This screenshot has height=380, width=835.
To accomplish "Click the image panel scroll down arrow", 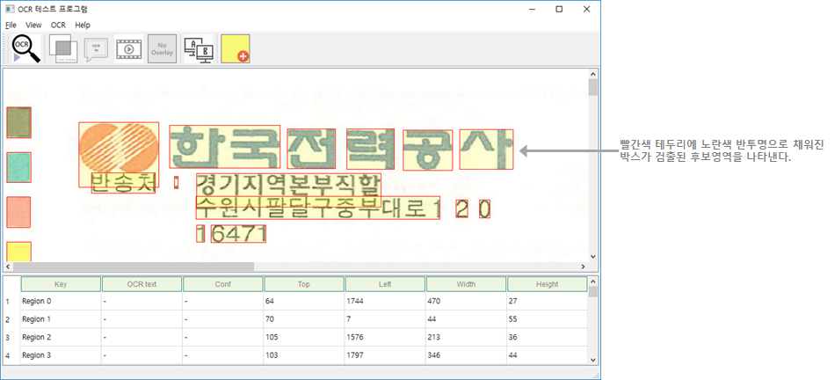I will tap(593, 256).
